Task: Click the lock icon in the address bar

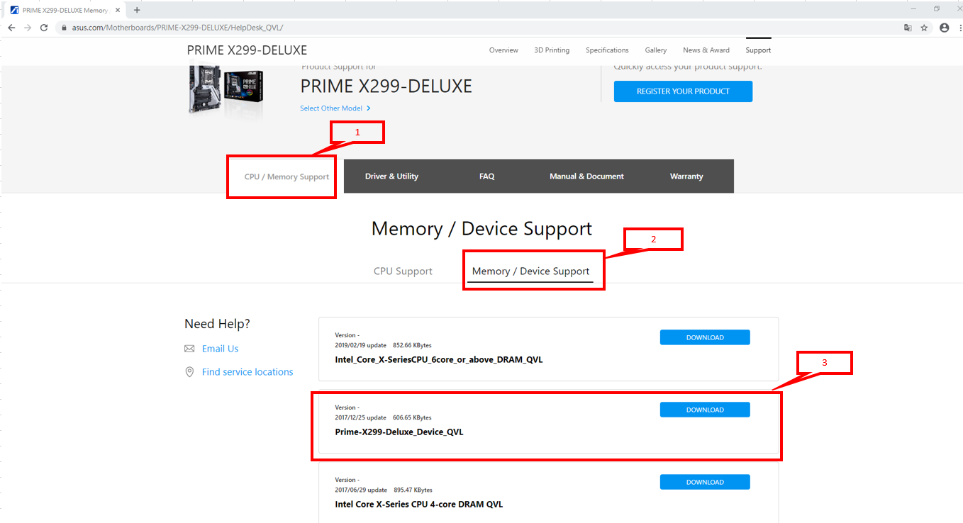Action: tap(64, 28)
